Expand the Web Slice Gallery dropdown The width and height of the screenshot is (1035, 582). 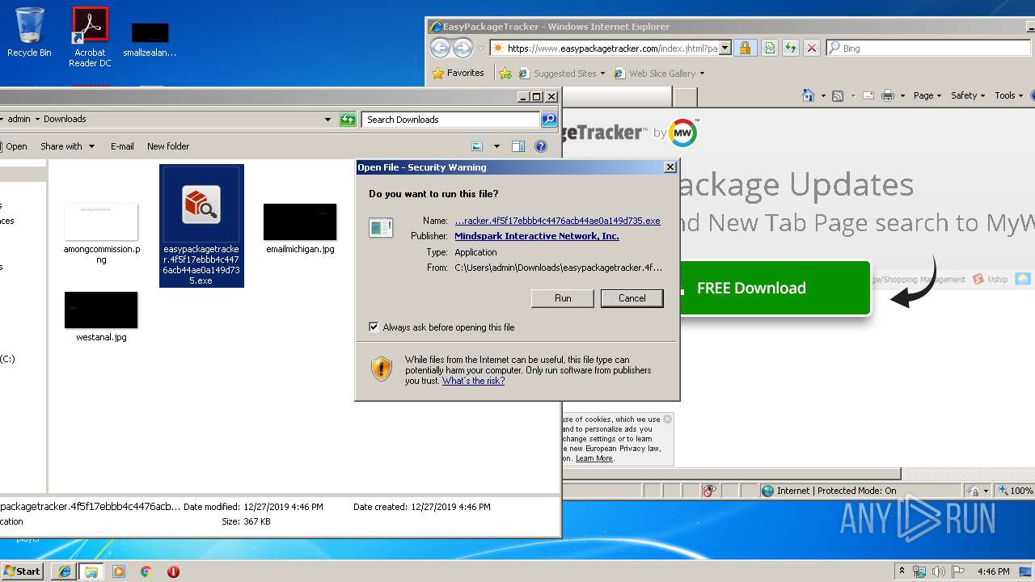click(702, 74)
